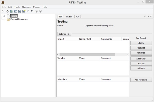Click the Variables import button
Viewport: 154px width, 102px height.
point(141,53)
